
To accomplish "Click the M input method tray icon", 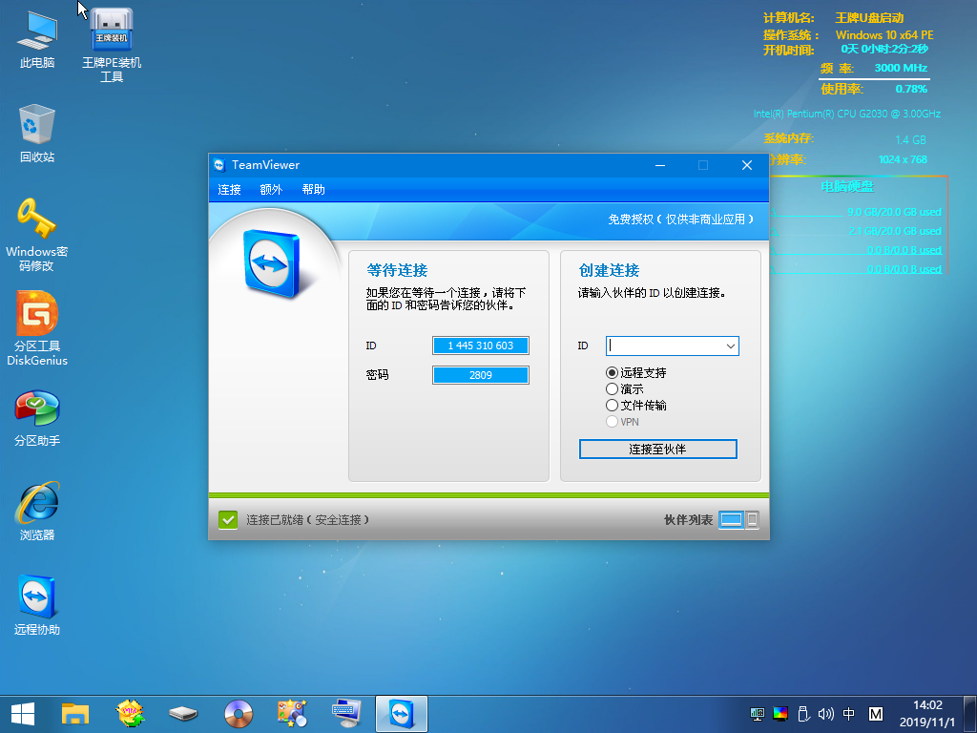I will point(876,714).
